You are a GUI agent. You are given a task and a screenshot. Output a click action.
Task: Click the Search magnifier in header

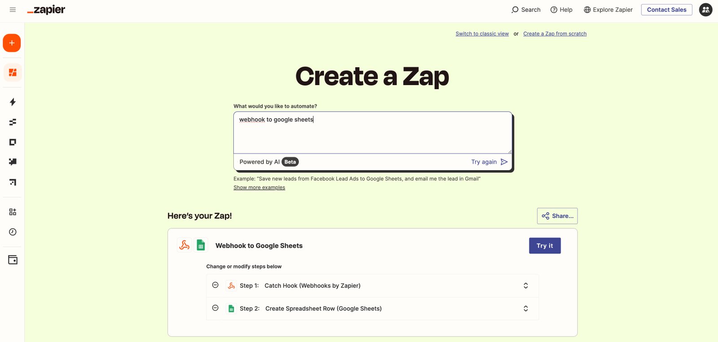pos(515,9)
